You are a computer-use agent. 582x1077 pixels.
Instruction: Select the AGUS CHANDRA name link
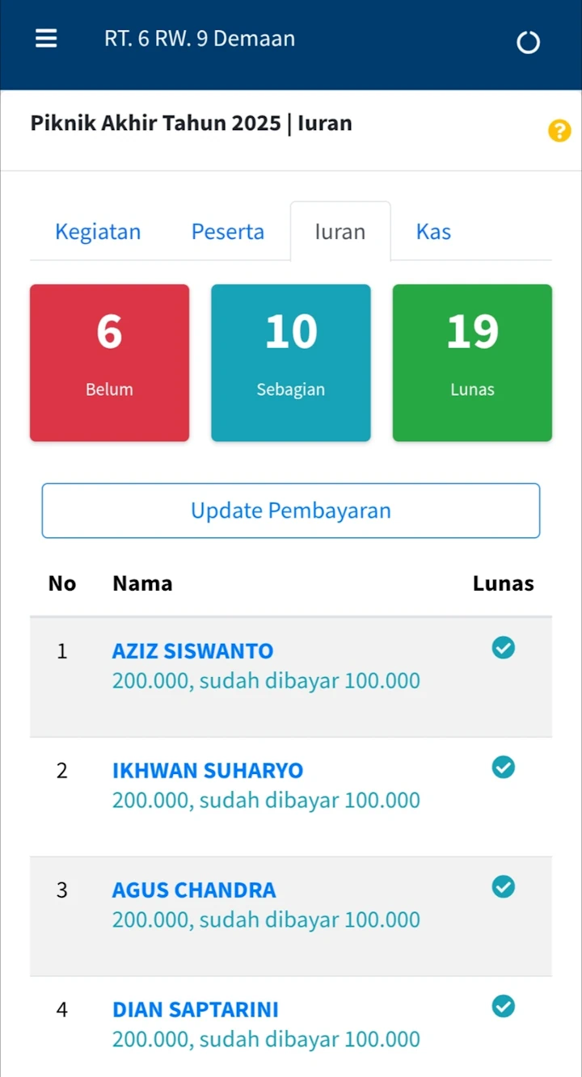(194, 890)
